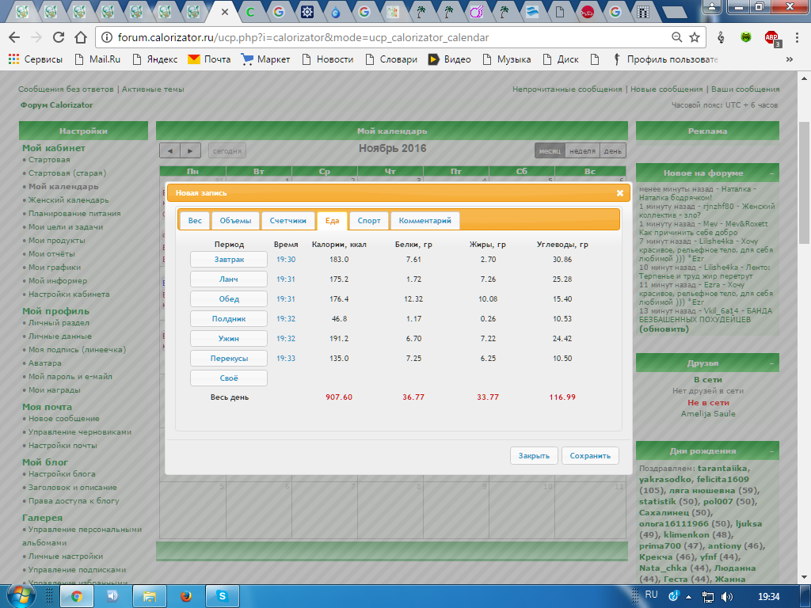Switch to the Объемы tab
Viewport: 811px width, 608px height.
pos(235,220)
